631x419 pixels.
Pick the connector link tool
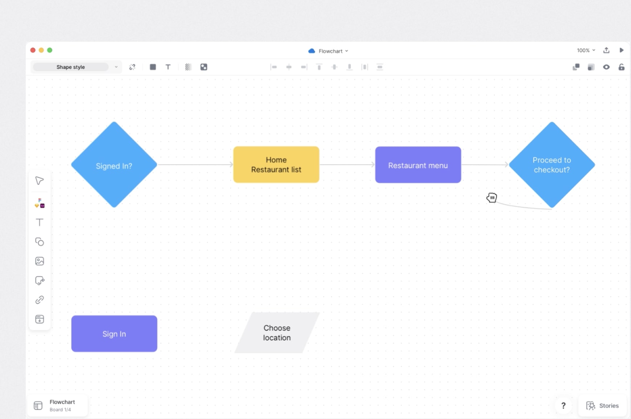(40, 300)
